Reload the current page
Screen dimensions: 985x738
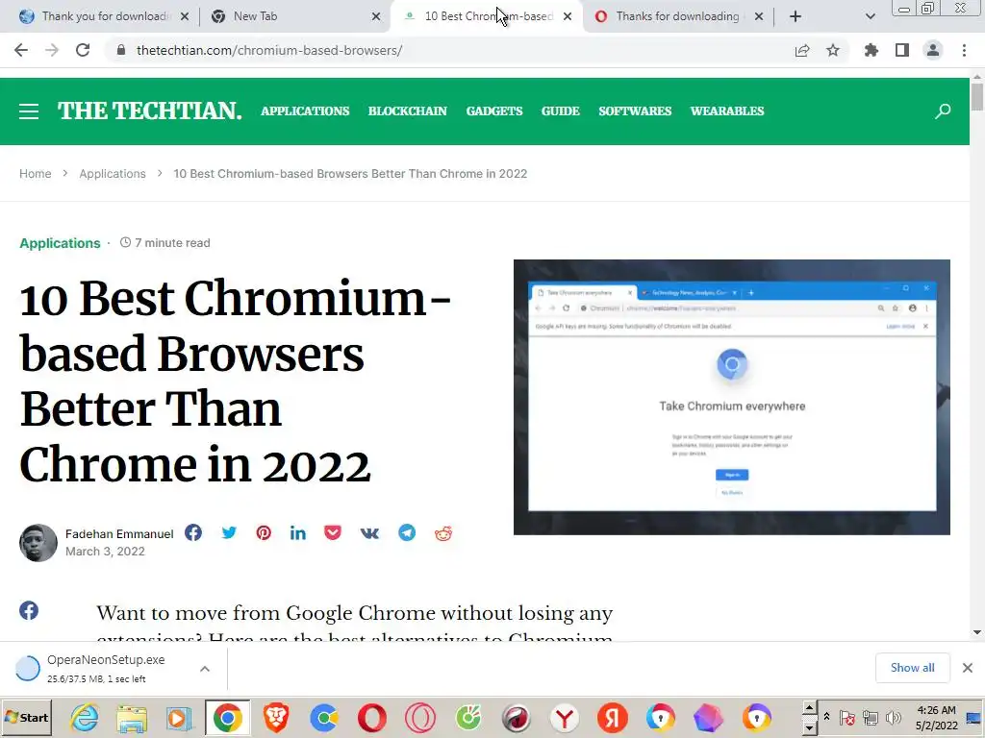pos(83,50)
